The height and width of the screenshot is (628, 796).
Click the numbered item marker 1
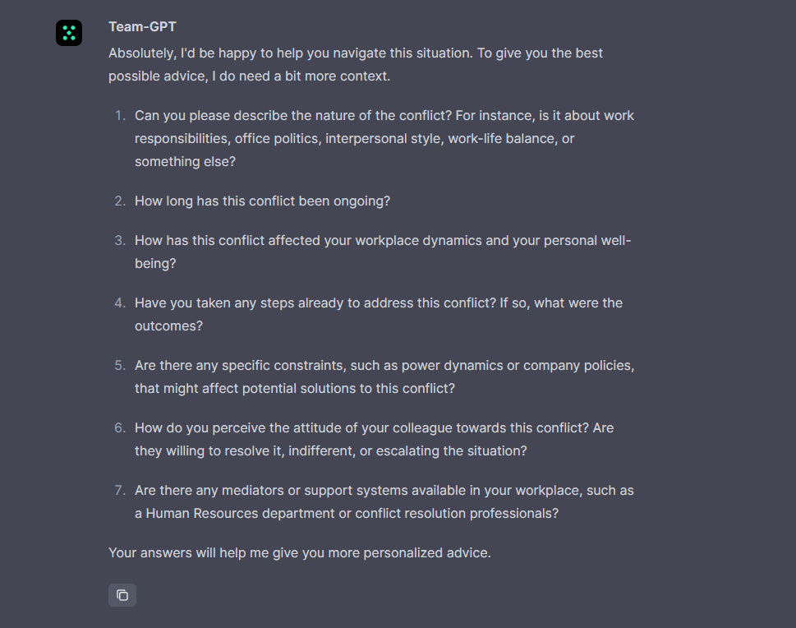tap(120, 115)
